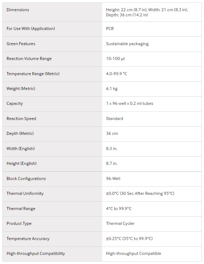Viewport: 204px width, 264px height.
Task: Select the Standard reaction speed value
Action: pos(115,119)
